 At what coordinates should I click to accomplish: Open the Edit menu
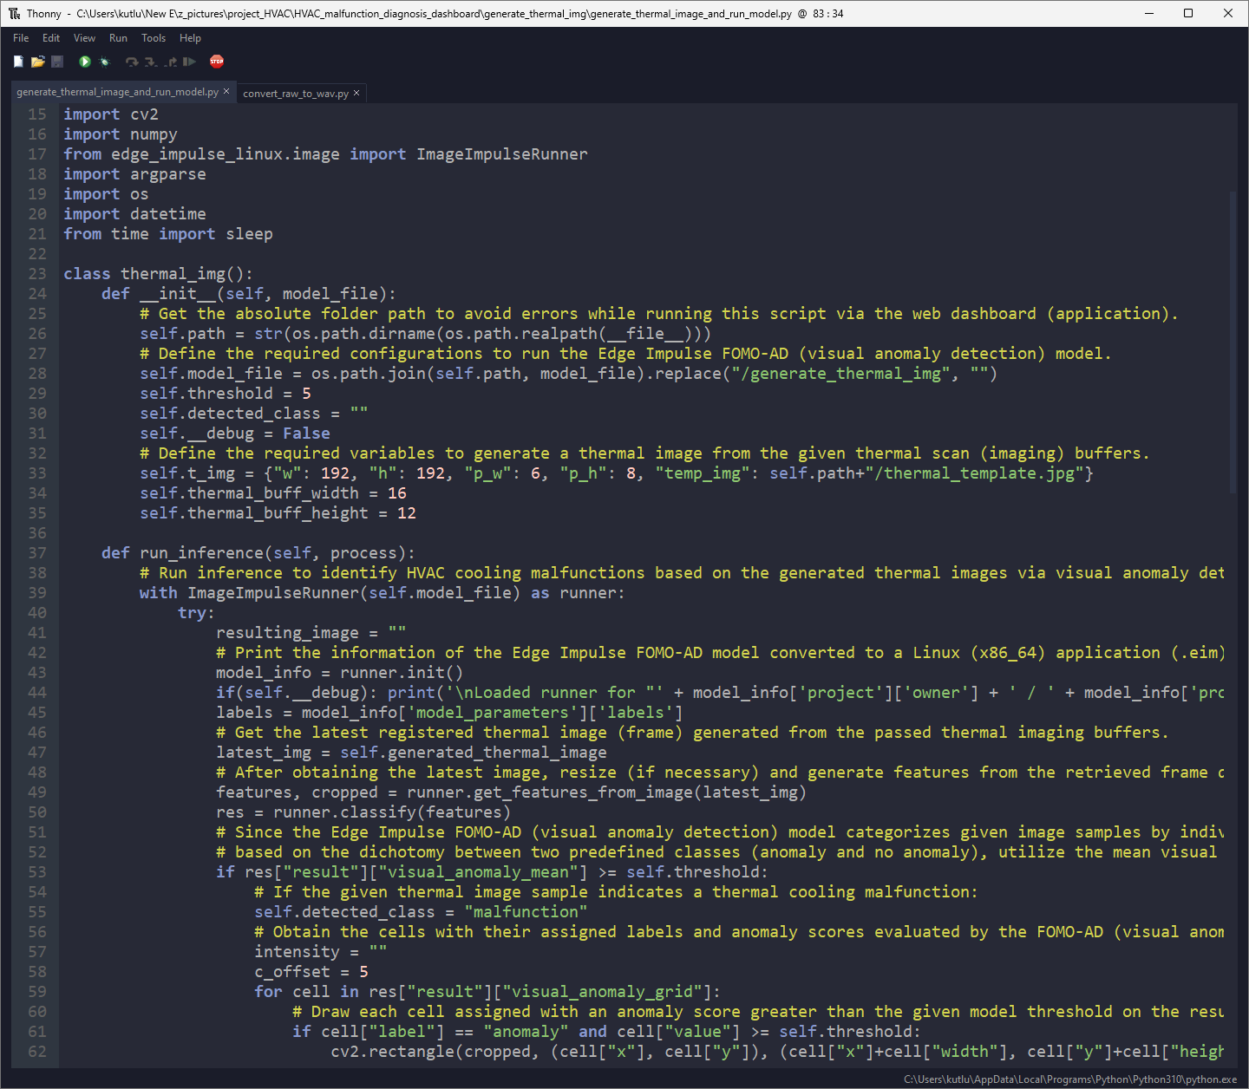[x=51, y=38]
